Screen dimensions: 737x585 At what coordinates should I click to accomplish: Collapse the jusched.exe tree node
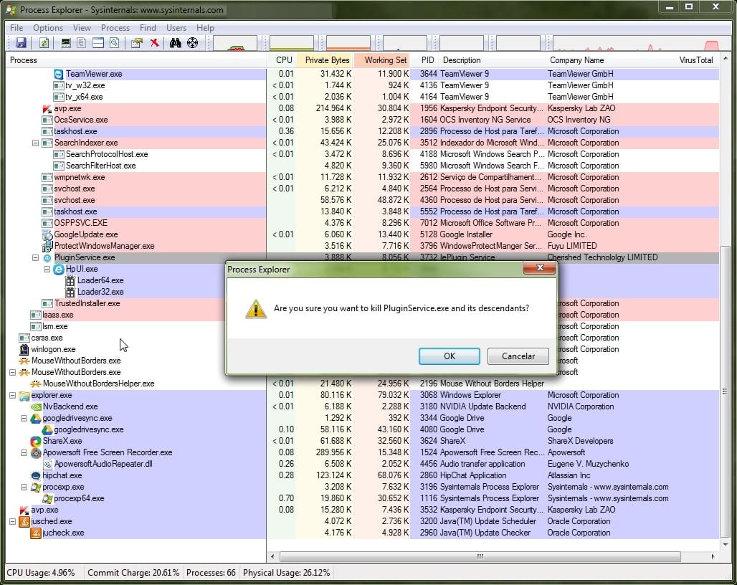click(13, 522)
